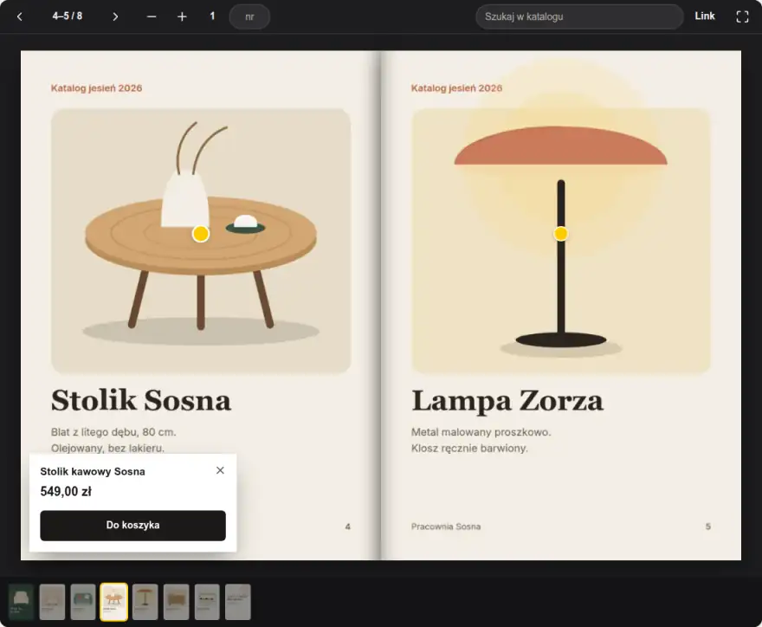Open the last page thumbnail

(x=238, y=602)
